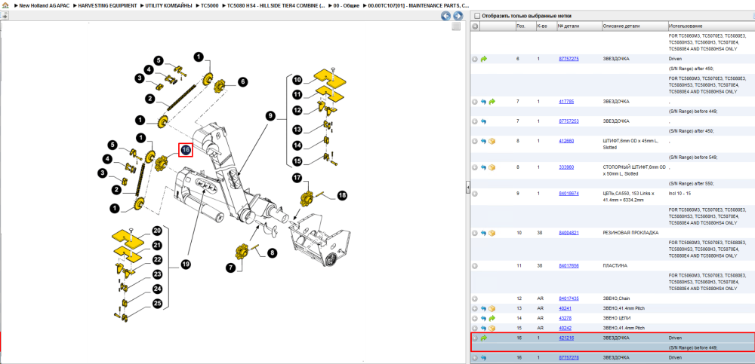Select callout 25 on the diagram
This screenshot has width=755, height=364.
point(157,304)
